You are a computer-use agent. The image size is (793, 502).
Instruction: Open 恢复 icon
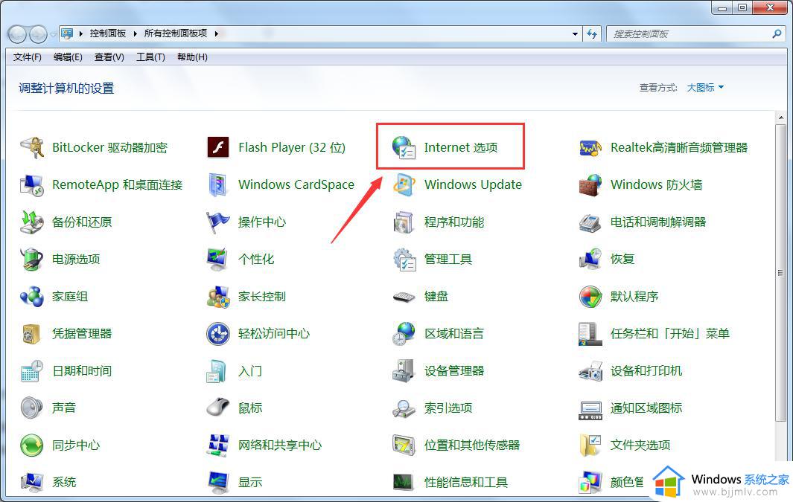click(590, 259)
